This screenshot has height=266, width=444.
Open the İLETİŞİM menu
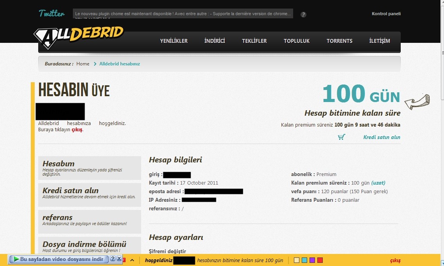tap(380, 41)
